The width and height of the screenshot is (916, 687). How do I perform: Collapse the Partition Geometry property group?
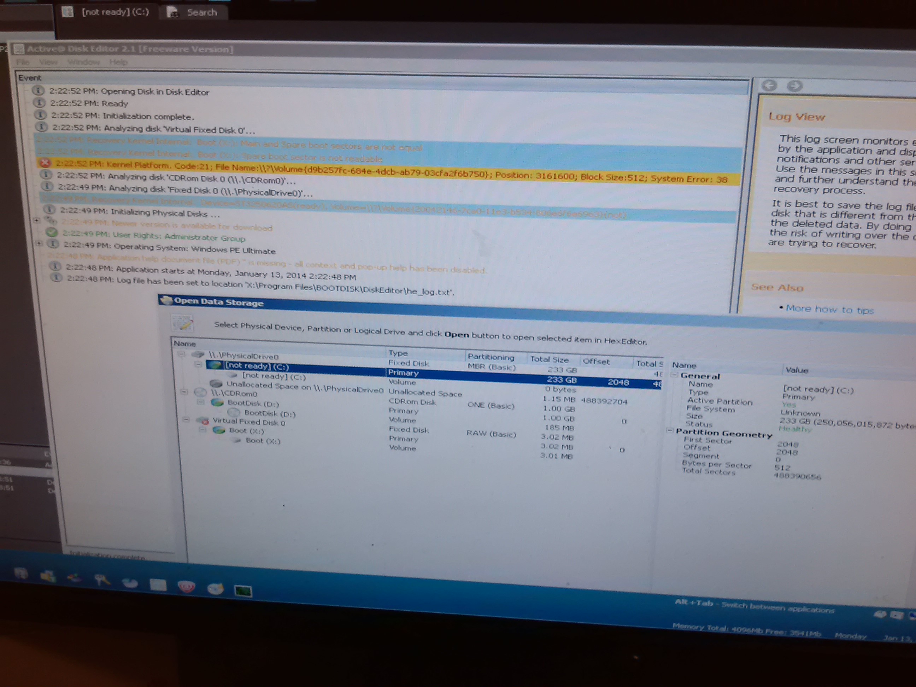tap(669, 431)
